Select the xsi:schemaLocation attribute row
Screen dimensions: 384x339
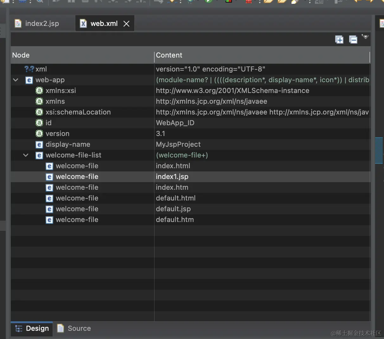click(x=190, y=112)
